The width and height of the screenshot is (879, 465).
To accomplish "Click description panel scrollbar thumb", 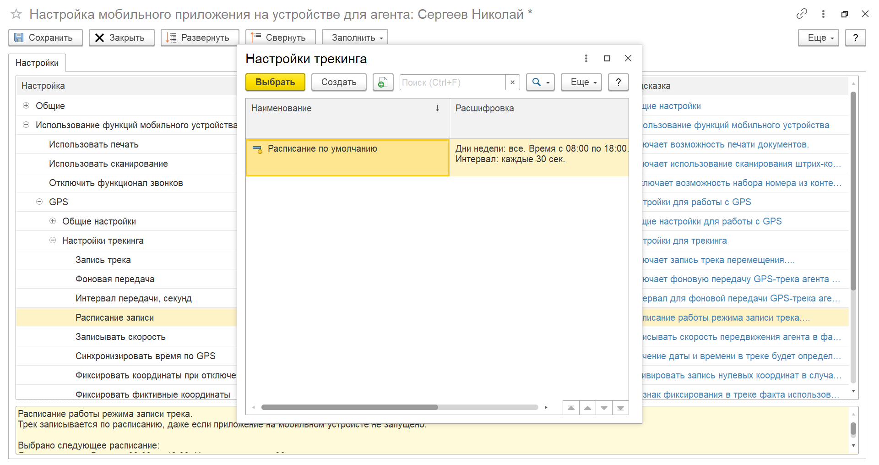I will tap(853, 429).
